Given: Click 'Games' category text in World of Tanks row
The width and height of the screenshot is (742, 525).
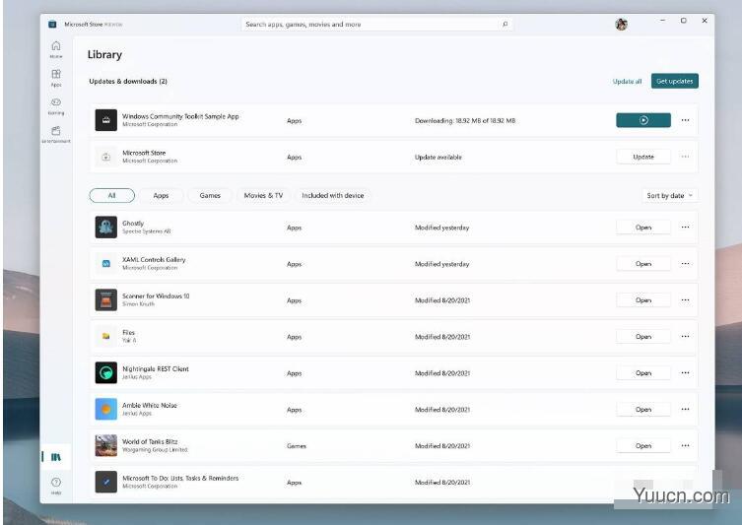Looking at the screenshot, I should coord(297,446).
